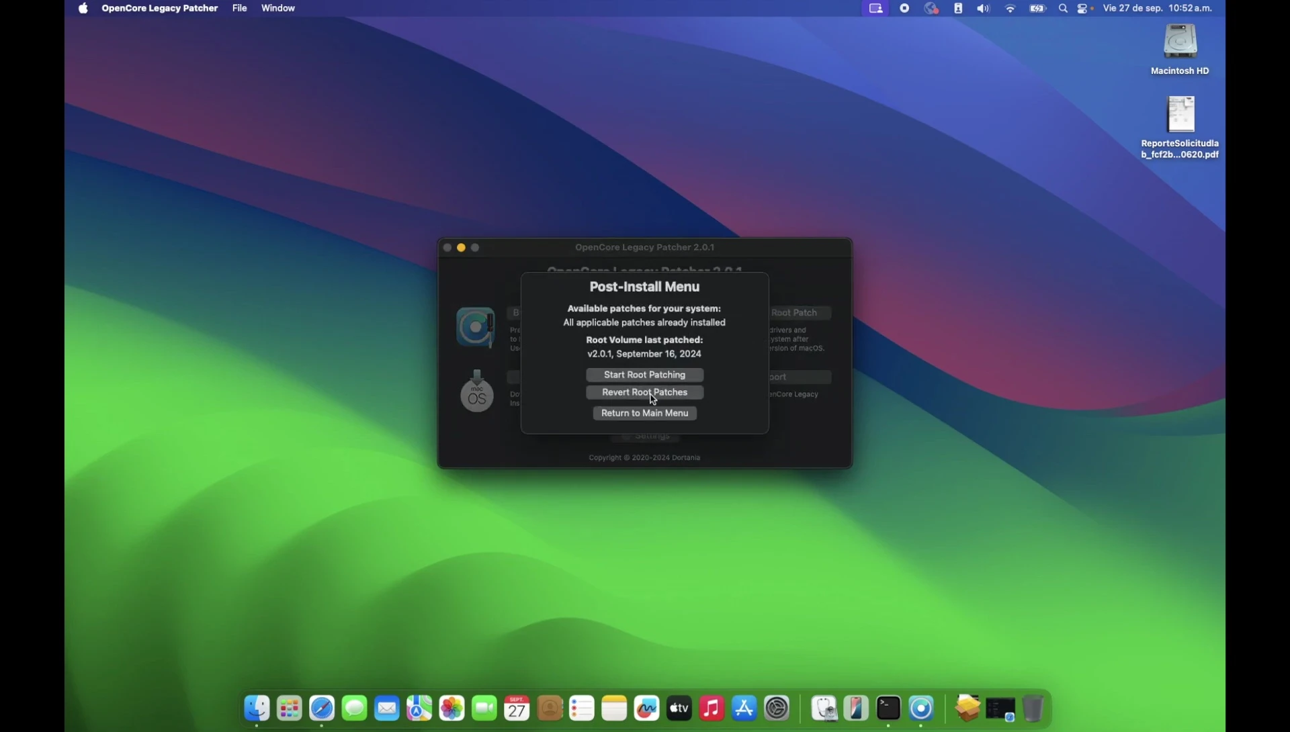Click 'All applicable patches already installed' text
Image resolution: width=1290 pixels, height=732 pixels.
pyautogui.click(x=644, y=323)
